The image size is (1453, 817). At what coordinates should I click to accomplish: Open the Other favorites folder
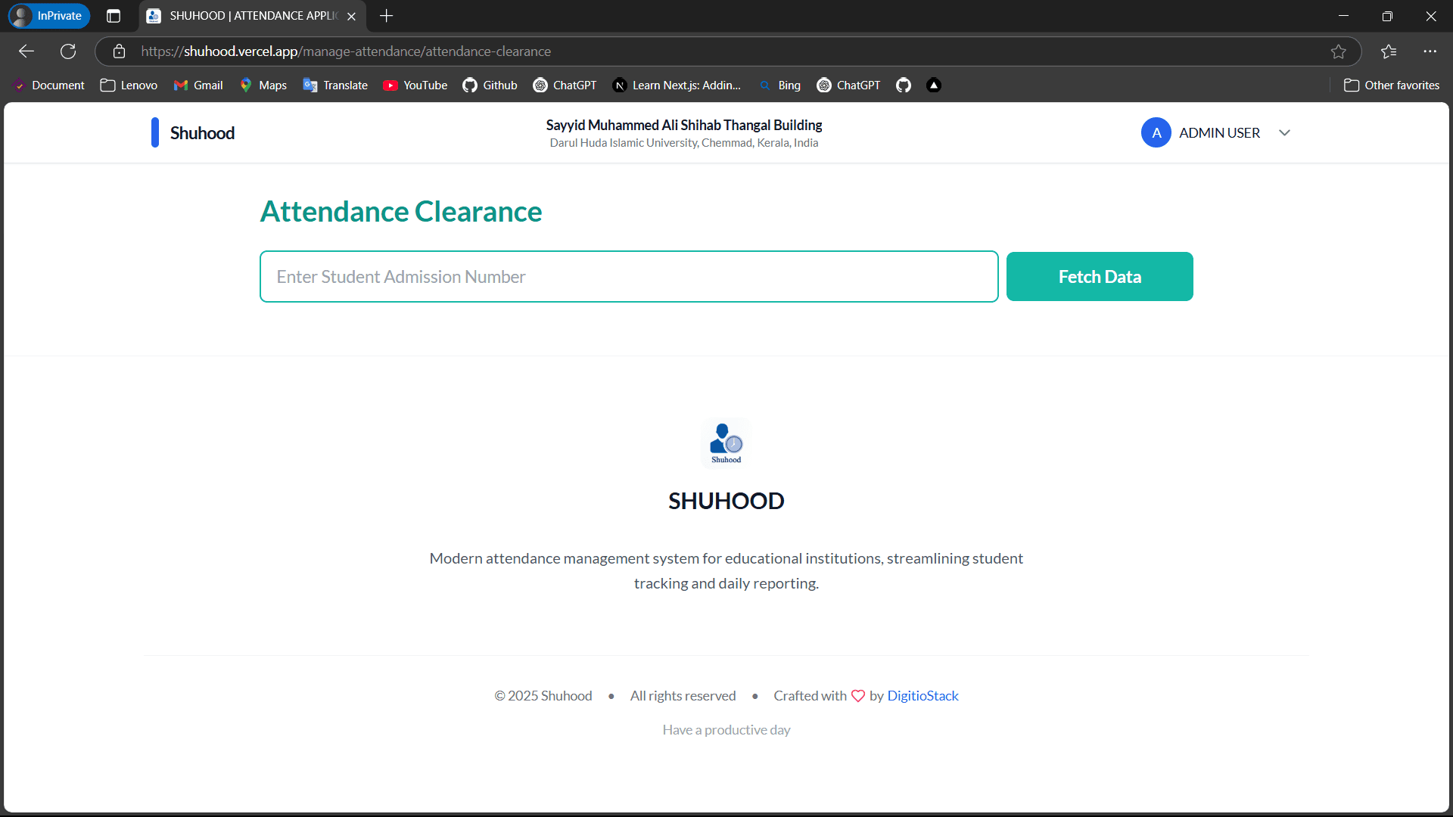[1392, 85]
